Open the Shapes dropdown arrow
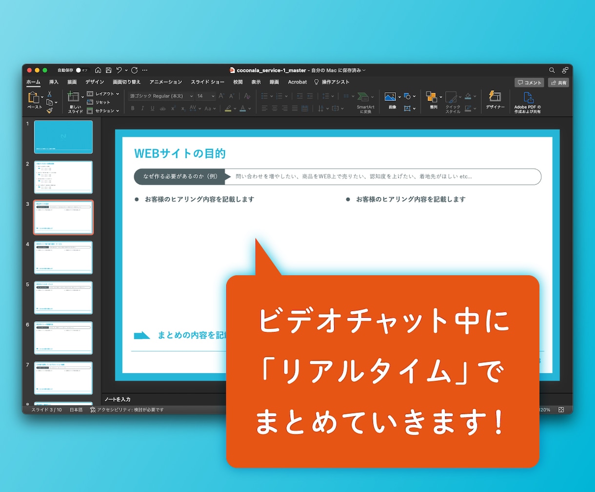The image size is (595, 492). point(415,96)
